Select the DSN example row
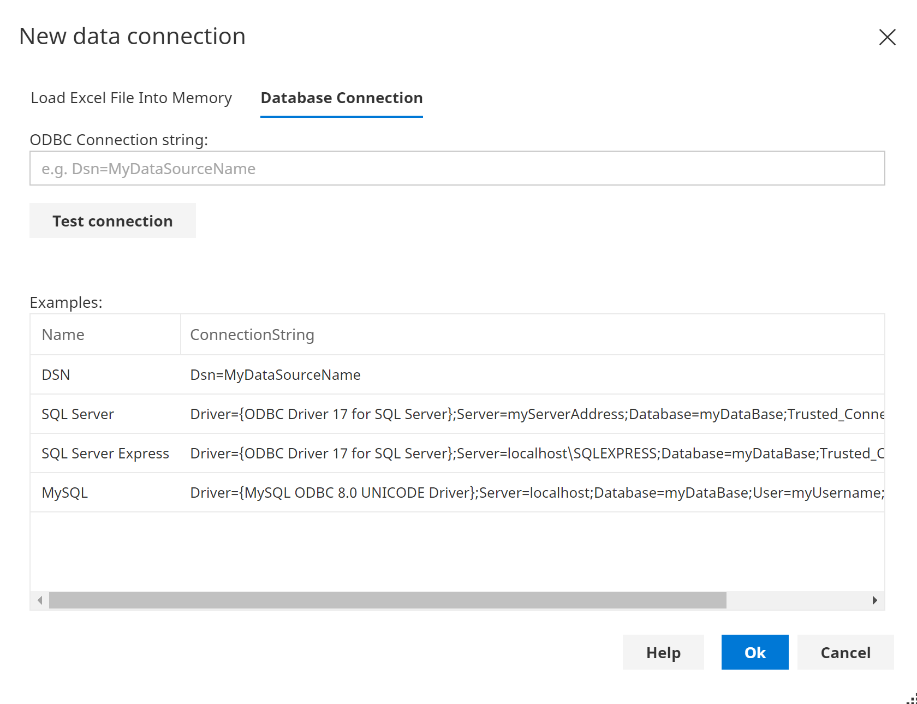This screenshot has width=917, height=704. pyautogui.click(x=218, y=374)
